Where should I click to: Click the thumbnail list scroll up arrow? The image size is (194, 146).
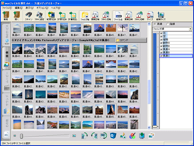coord(149,24)
